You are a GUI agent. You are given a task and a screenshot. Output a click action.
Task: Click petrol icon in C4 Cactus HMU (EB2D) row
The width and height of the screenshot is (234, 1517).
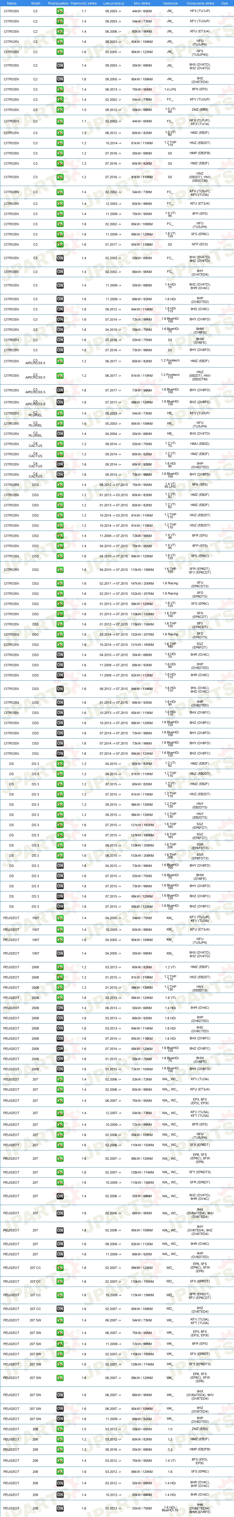[60, 444]
